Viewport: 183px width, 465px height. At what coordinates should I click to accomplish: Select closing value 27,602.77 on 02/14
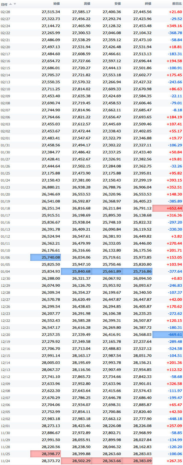(x=142, y=74)
